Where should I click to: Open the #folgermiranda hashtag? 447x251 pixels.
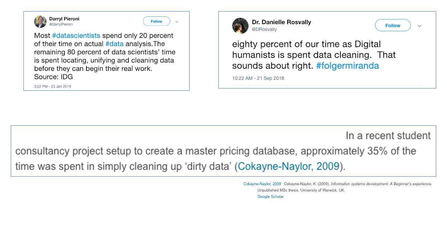point(347,66)
